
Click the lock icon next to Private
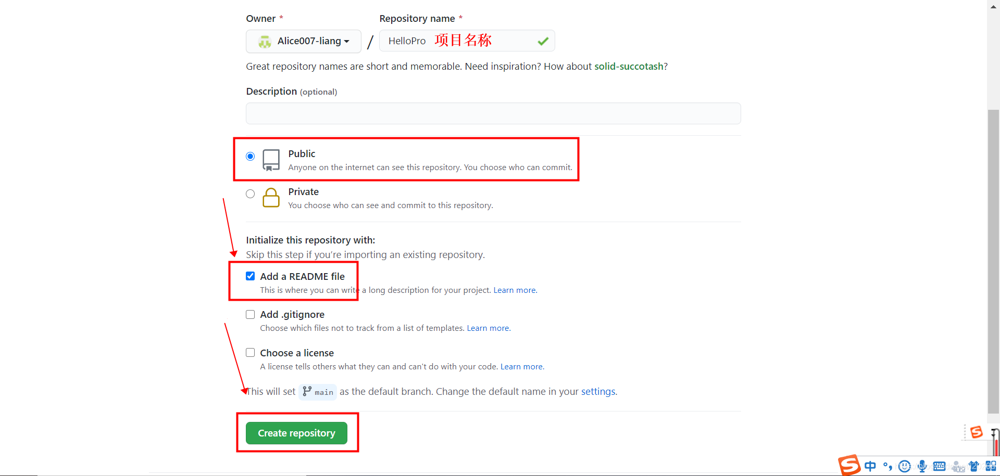click(x=271, y=198)
